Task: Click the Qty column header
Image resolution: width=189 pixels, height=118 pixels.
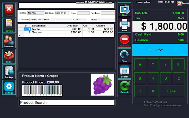Action: coord(89,26)
